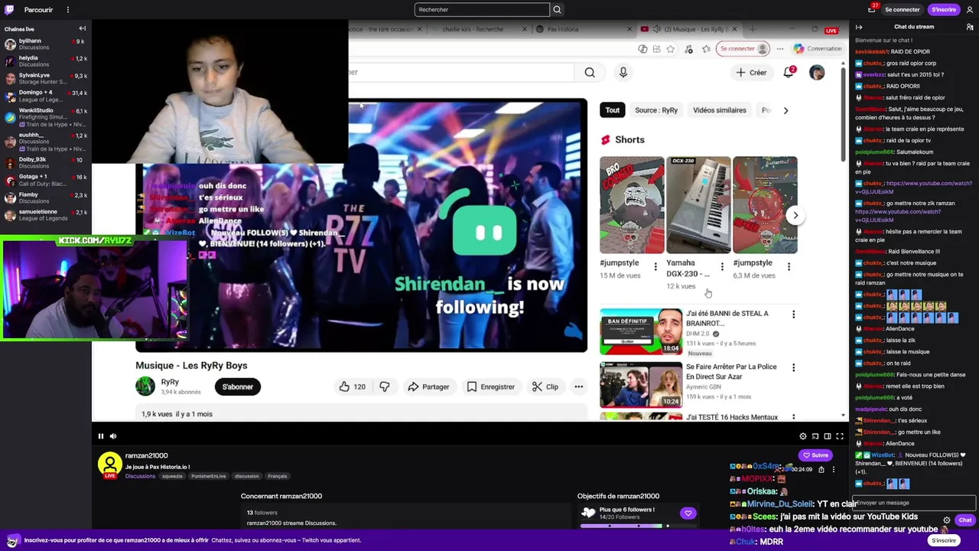The image size is (979, 551).
Task: Go to the Twitch home logo
Action: click(x=10, y=10)
